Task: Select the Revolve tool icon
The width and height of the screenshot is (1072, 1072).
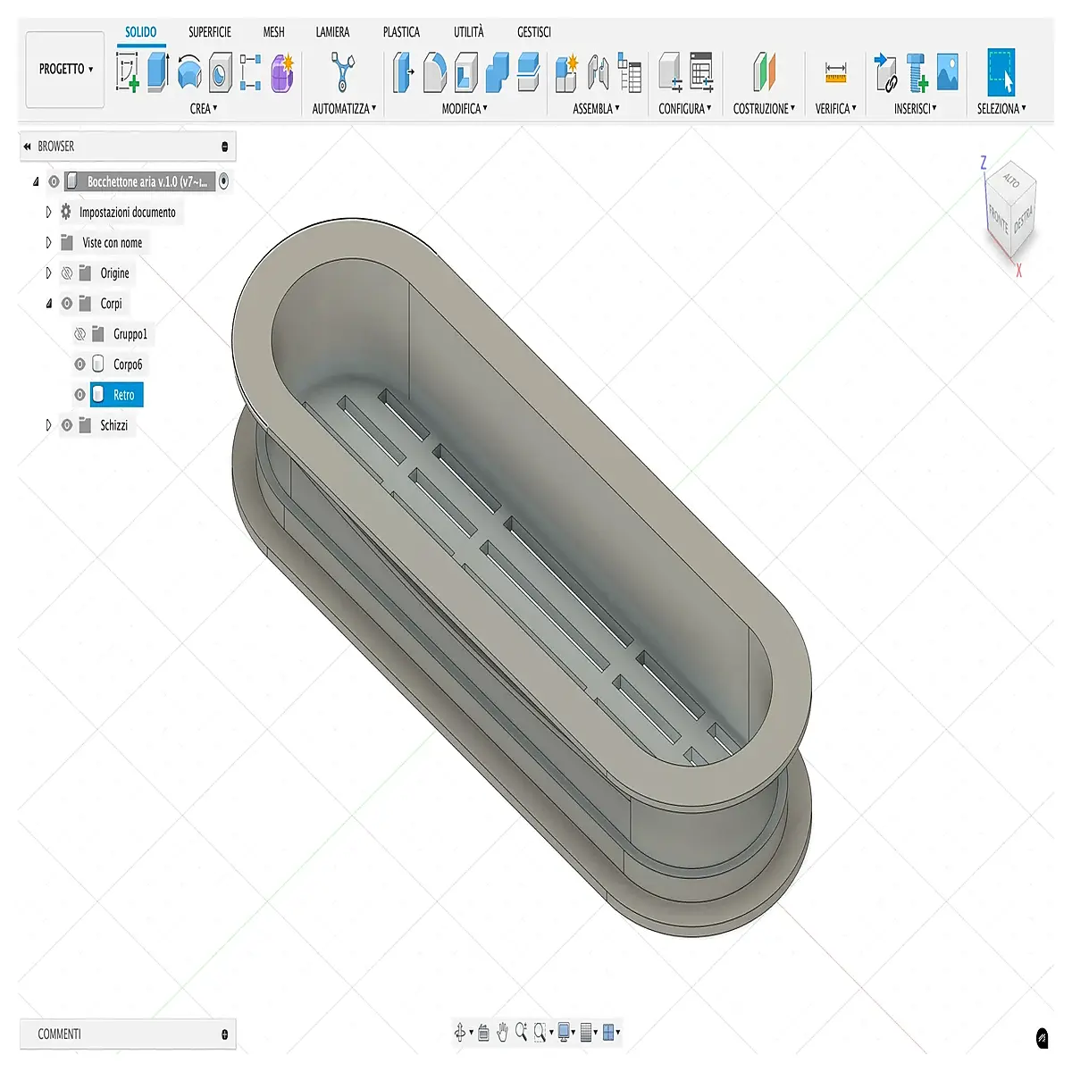Action: point(189,72)
